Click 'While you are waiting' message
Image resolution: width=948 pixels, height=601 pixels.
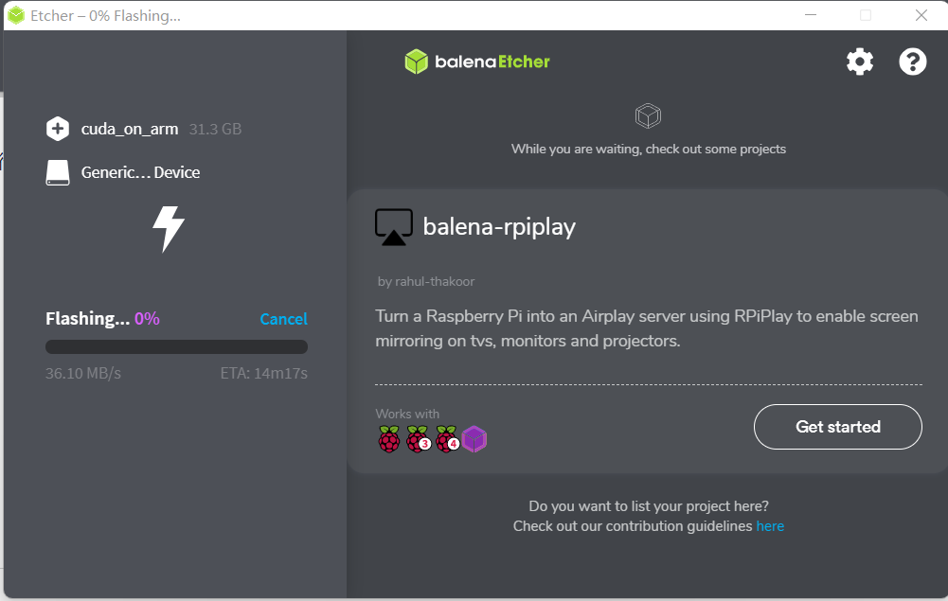(648, 150)
